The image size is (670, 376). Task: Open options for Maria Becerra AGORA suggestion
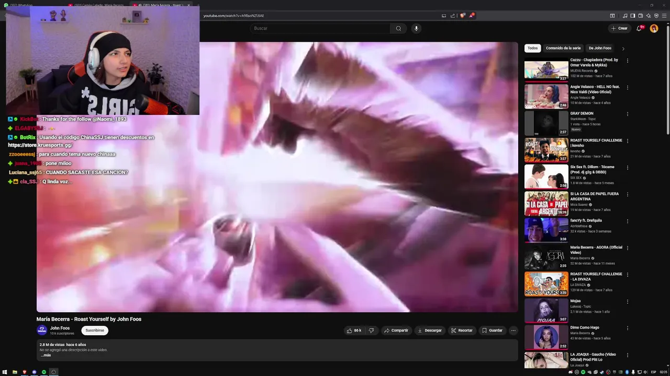627,248
